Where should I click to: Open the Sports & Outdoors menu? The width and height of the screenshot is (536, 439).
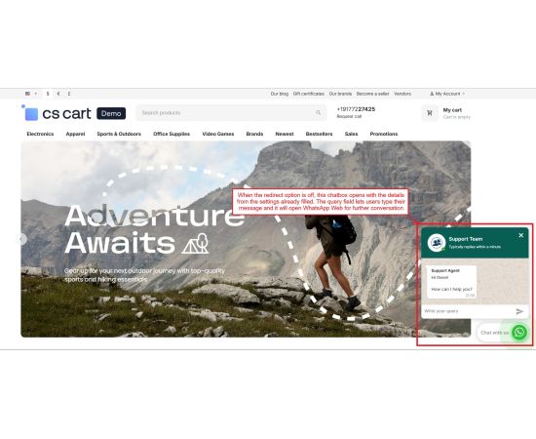click(119, 134)
